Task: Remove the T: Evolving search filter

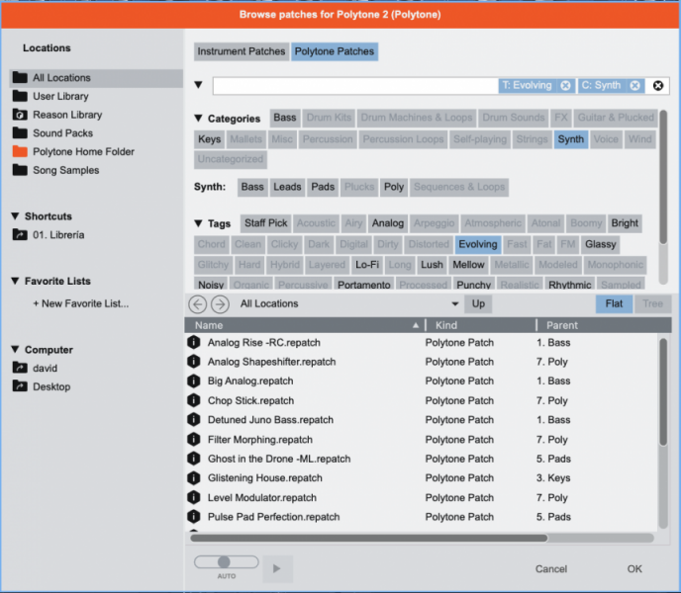Action: tap(565, 85)
